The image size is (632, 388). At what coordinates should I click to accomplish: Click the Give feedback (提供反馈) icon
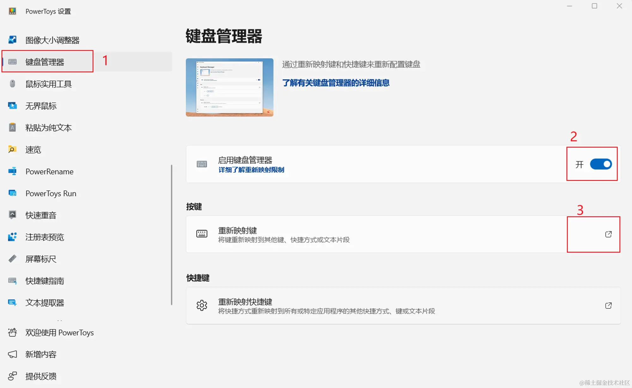[x=12, y=376]
